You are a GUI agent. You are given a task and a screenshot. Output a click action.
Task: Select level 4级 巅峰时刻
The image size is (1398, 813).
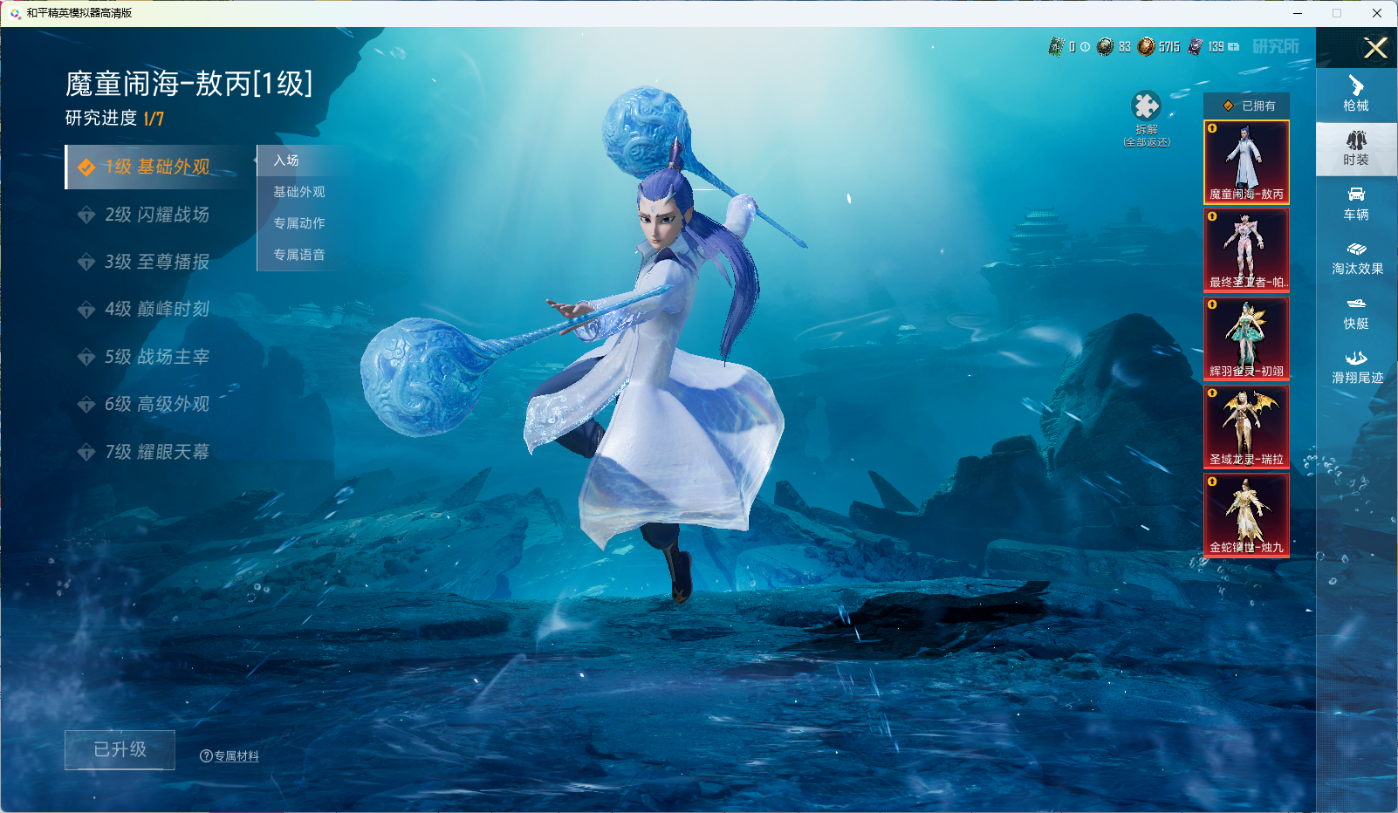tap(144, 309)
